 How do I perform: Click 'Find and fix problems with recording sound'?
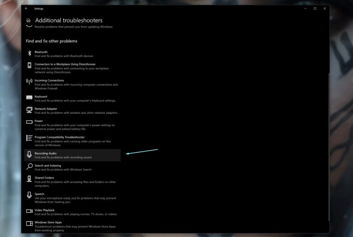click(x=63, y=158)
